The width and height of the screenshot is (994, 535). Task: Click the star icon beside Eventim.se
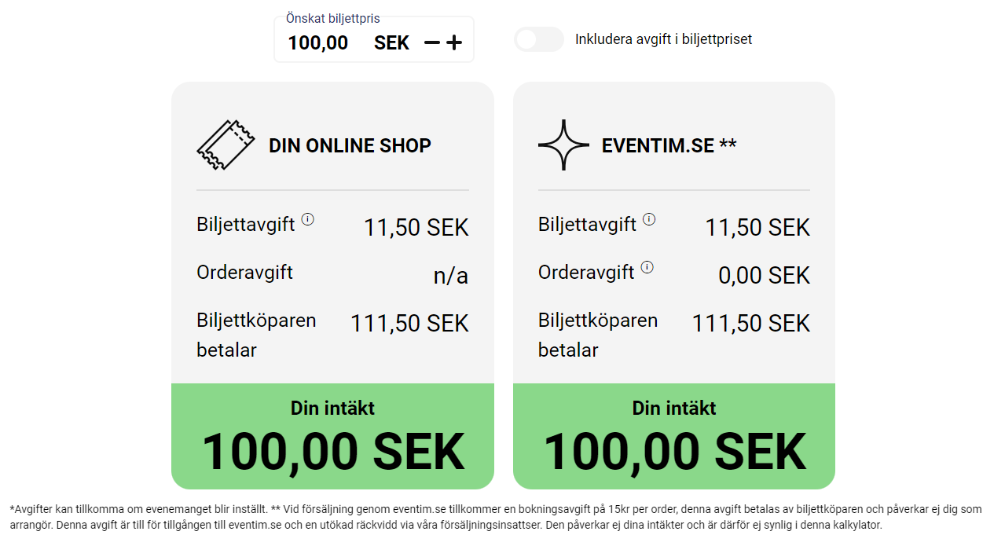tap(563, 145)
